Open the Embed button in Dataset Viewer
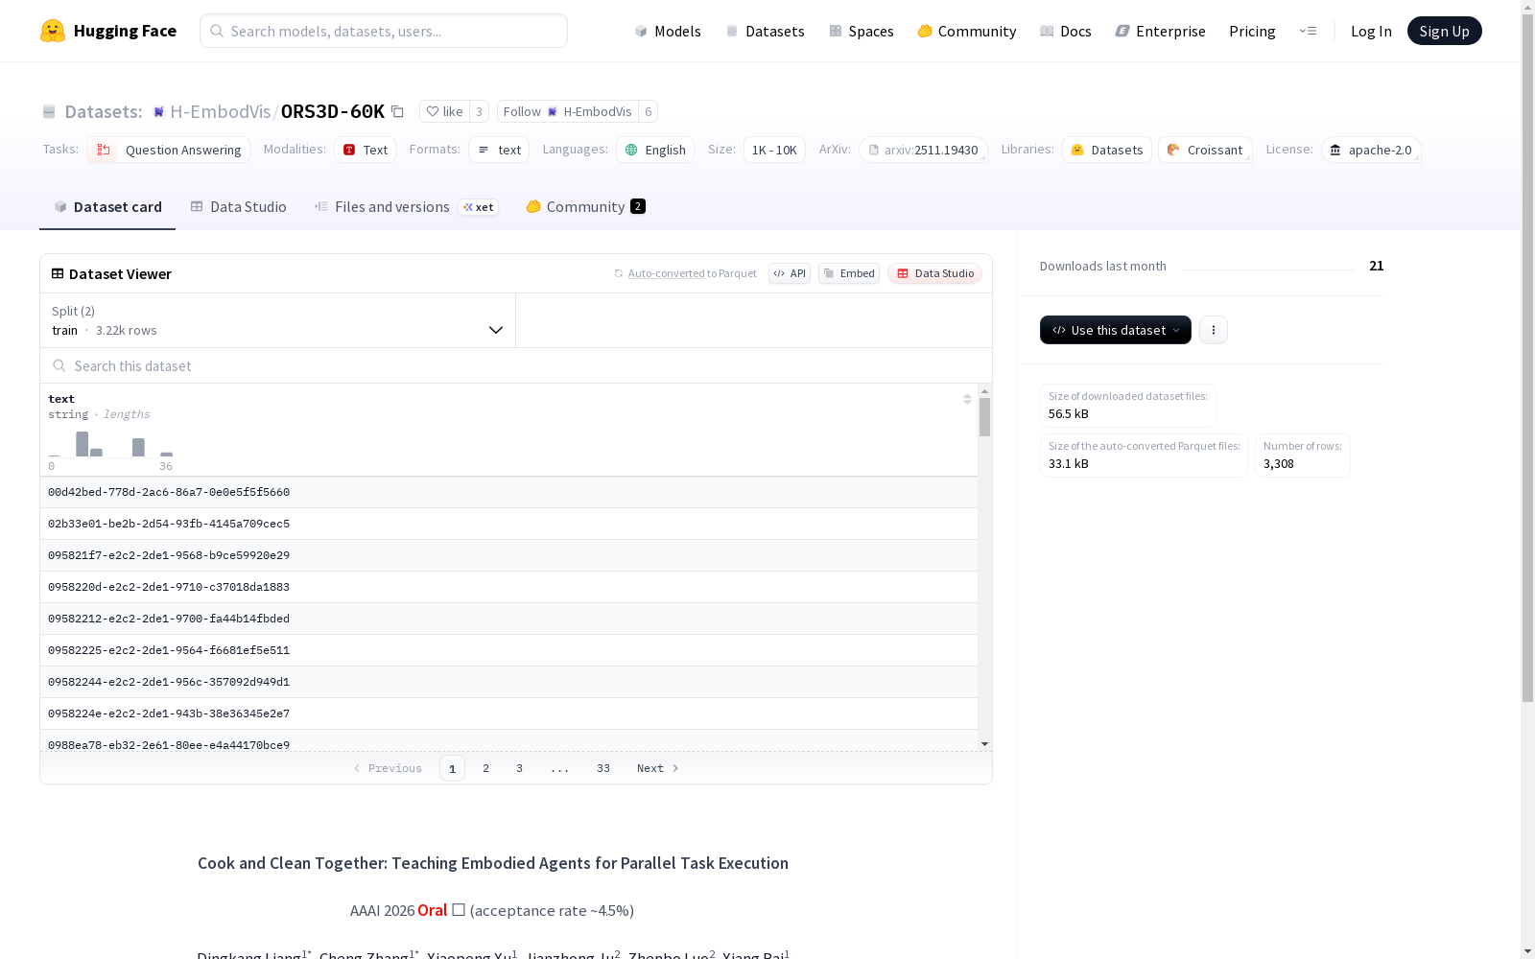Viewport: 1535px width, 959px height. point(849,273)
